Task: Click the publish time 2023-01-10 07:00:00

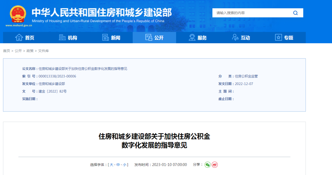Action: [x=169, y=165]
